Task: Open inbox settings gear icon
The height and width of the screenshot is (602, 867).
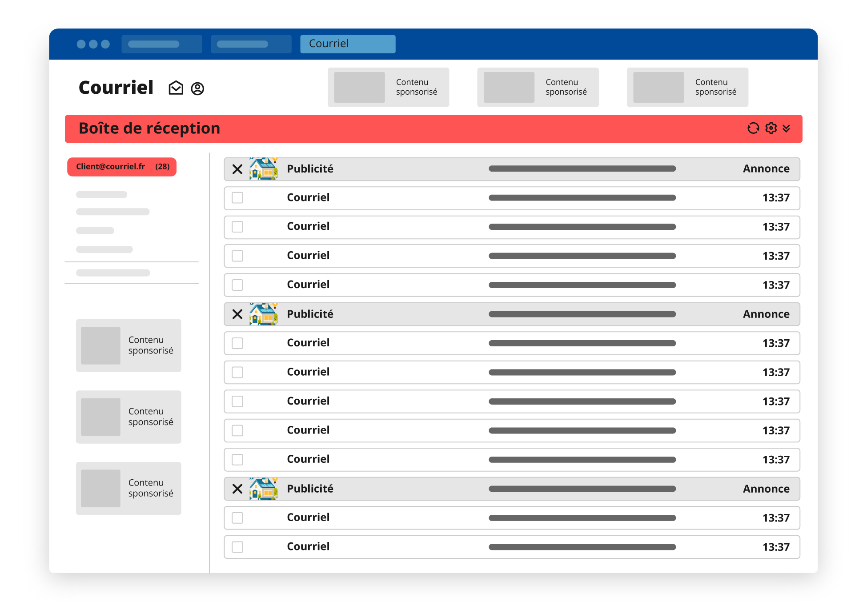Action: tap(771, 128)
